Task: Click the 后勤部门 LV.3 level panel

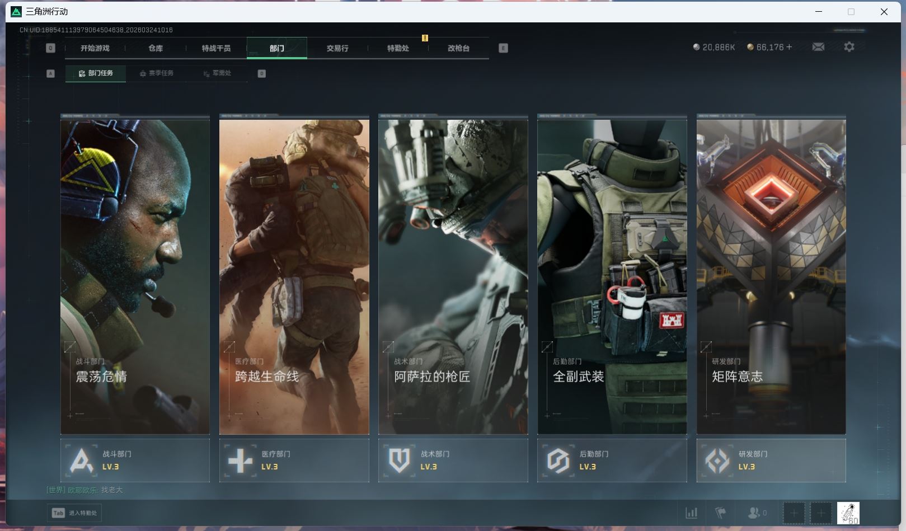Action: tap(612, 460)
